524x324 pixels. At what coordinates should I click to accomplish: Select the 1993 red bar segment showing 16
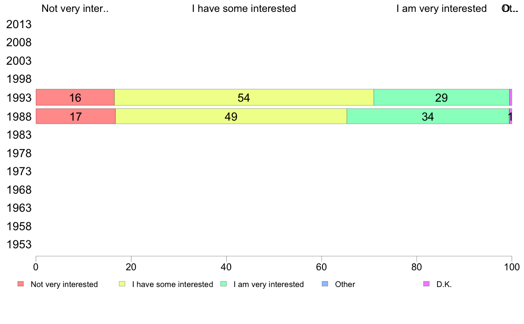(x=75, y=97)
